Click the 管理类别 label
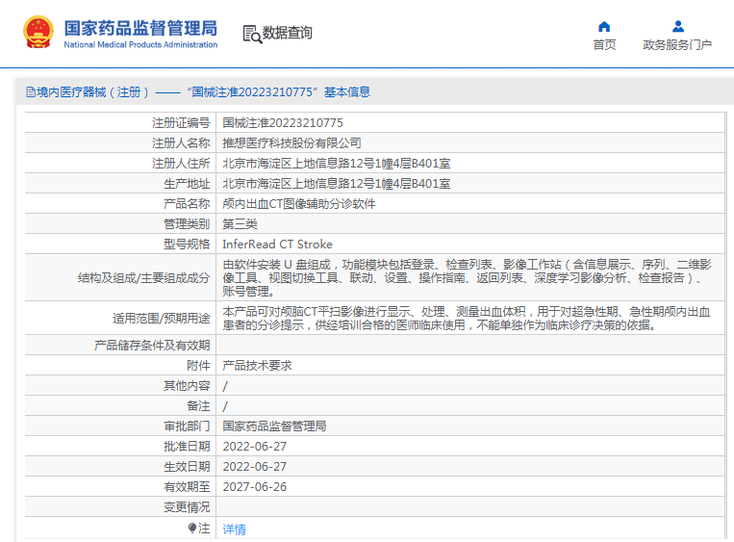The width and height of the screenshot is (734, 542). [x=187, y=224]
